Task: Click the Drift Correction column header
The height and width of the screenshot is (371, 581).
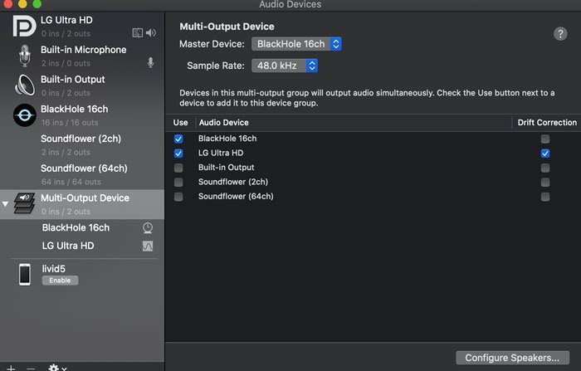Action: tap(547, 123)
